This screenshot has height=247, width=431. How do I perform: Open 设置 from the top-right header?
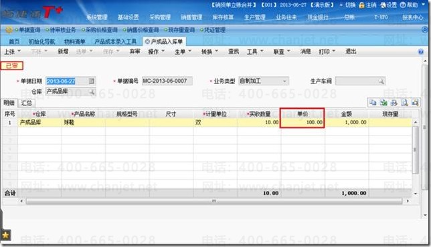pyautogui.click(x=388, y=5)
